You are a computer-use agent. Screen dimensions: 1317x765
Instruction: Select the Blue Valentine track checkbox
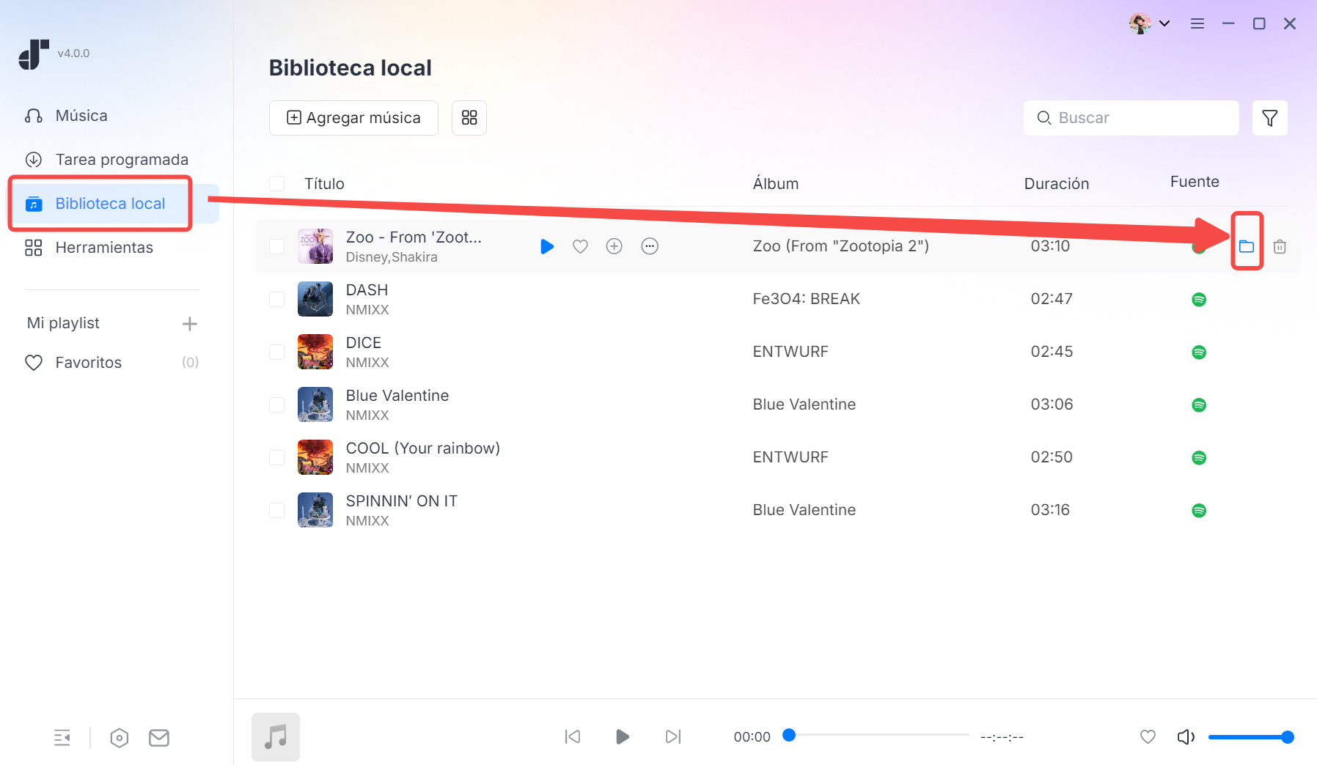pyautogui.click(x=277, y=404)
